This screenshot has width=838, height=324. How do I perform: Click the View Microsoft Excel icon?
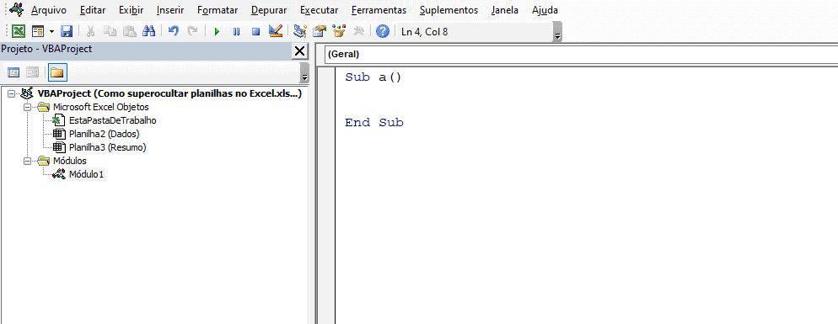click(x=19, y=31)
